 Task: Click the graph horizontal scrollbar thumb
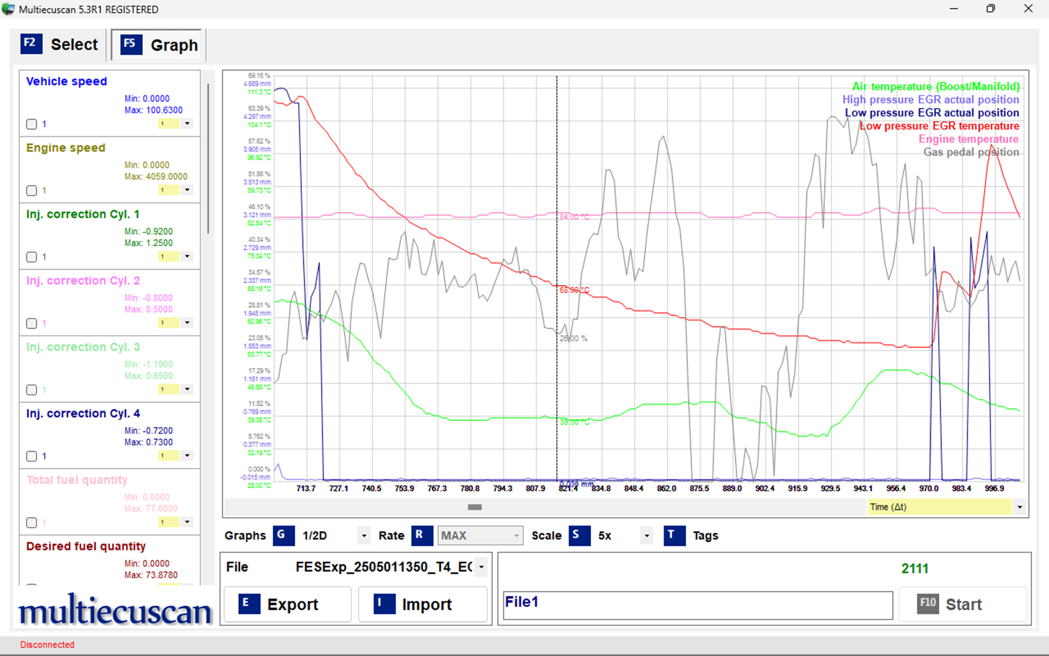475,507
